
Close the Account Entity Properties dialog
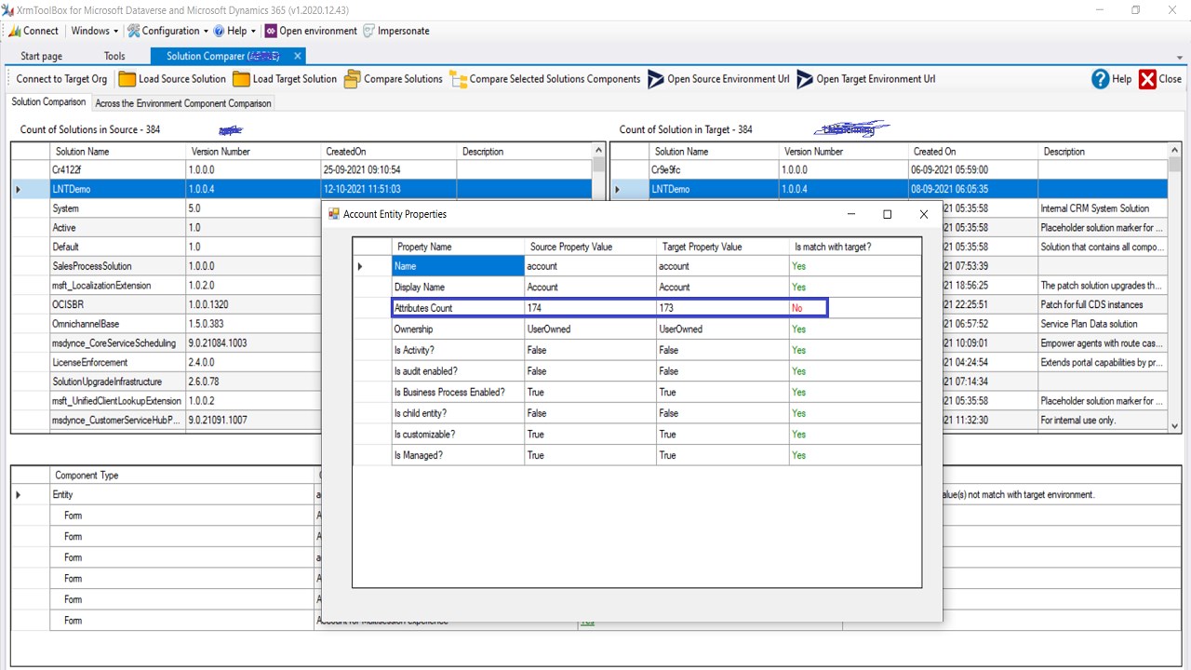point(923,214)
